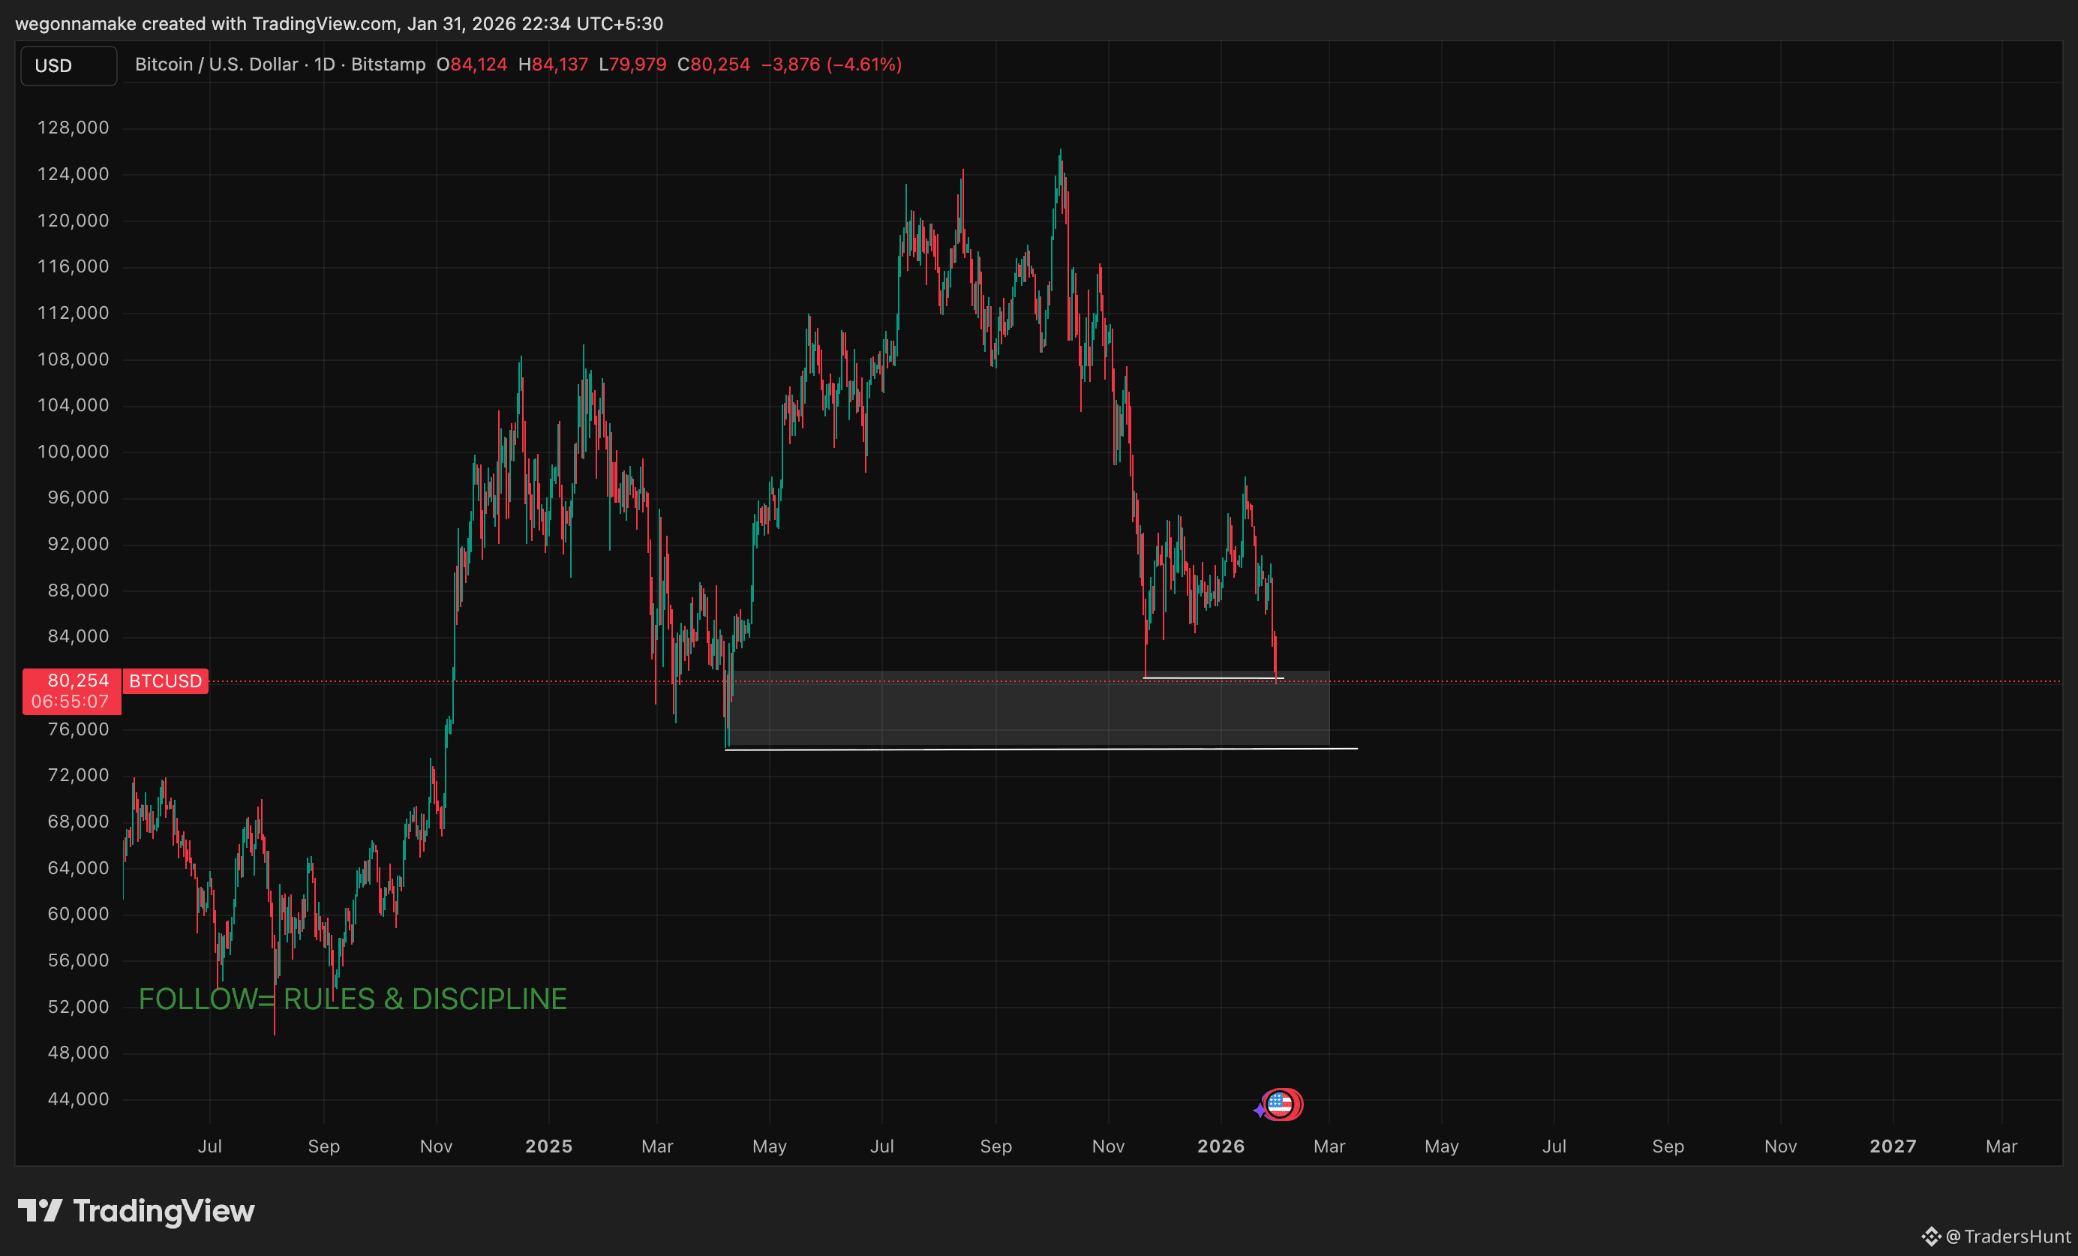
Task: Click the 92,000 price axis label
Action: (79, 544)
